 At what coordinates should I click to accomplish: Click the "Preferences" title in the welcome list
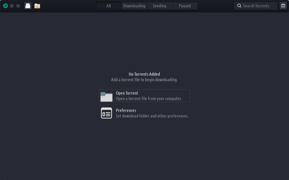pos(126,110)
